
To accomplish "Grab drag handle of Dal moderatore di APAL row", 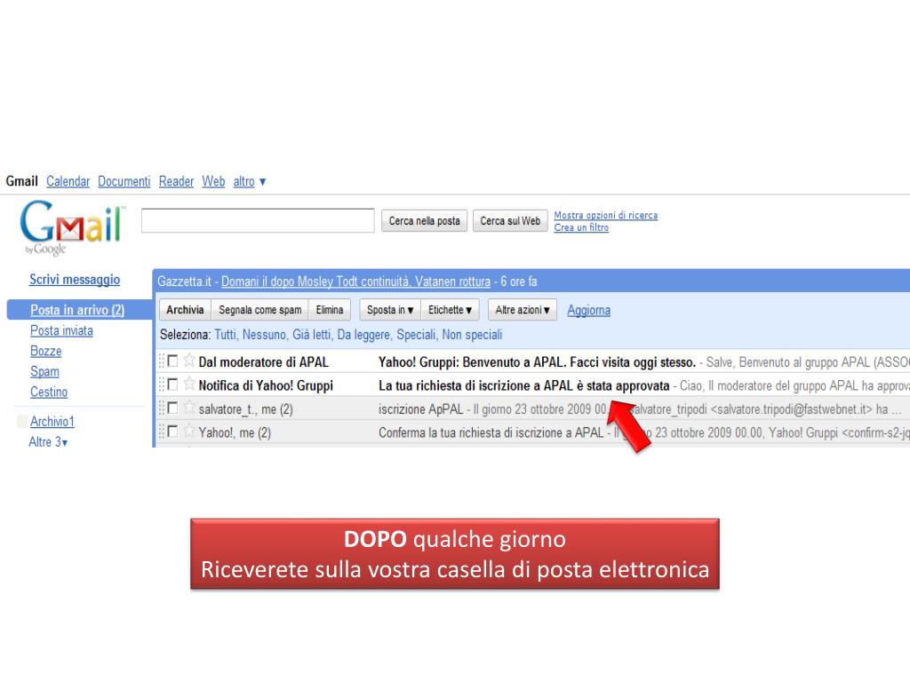I will pos(162,361).
